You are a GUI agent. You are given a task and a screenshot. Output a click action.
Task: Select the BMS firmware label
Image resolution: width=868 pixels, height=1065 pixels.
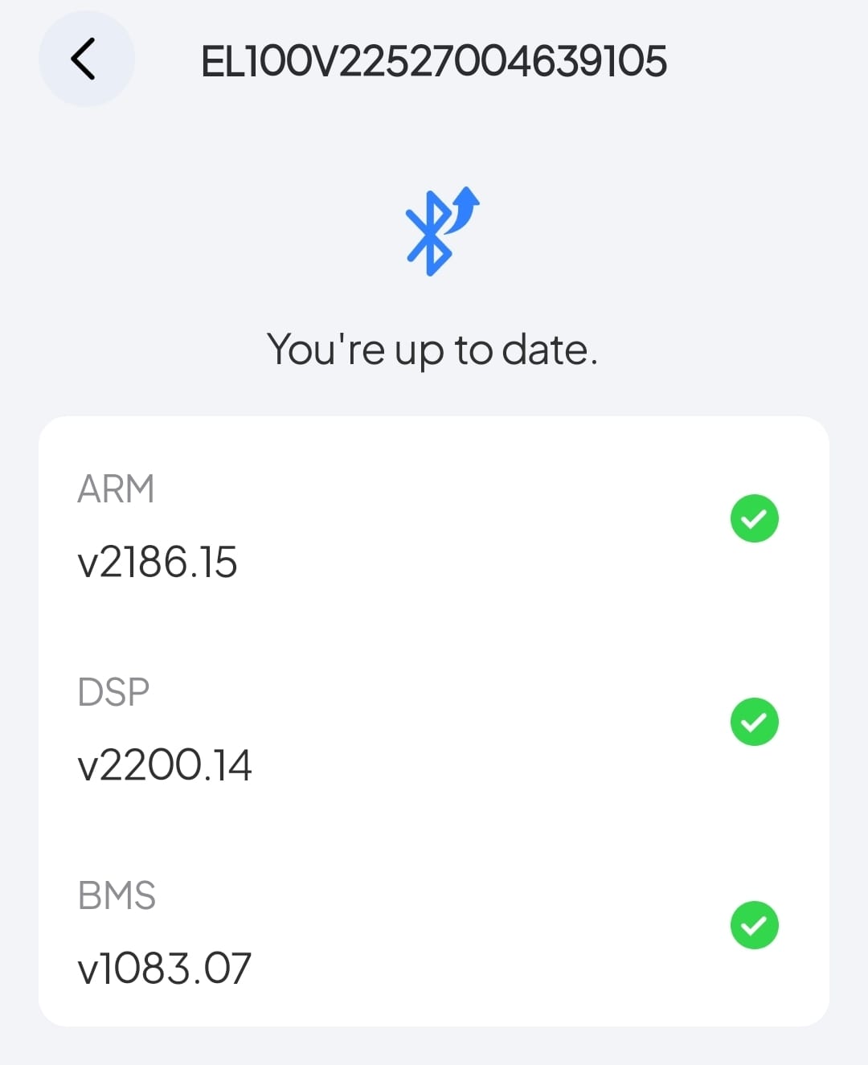[117, 895]
